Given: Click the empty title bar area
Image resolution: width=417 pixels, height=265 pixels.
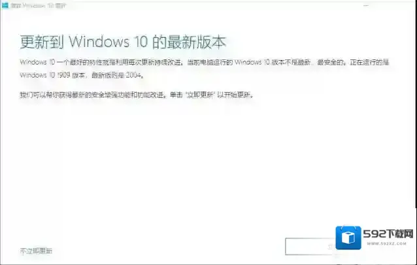Looking at the screenshot, I should click(x=213, y=6).
